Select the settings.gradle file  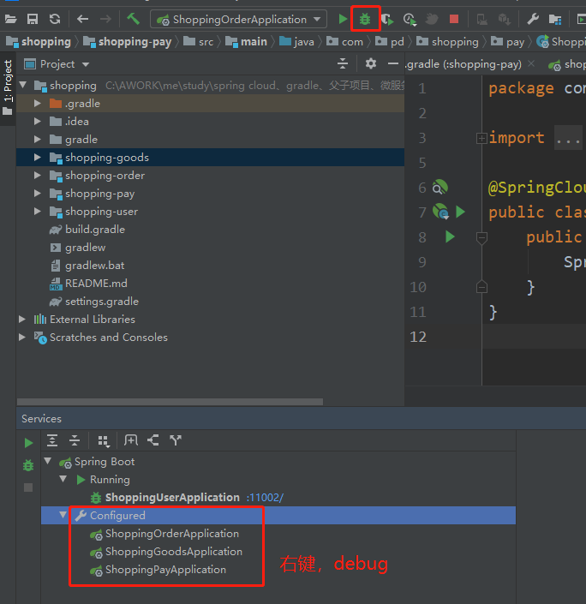pos(102,302)
